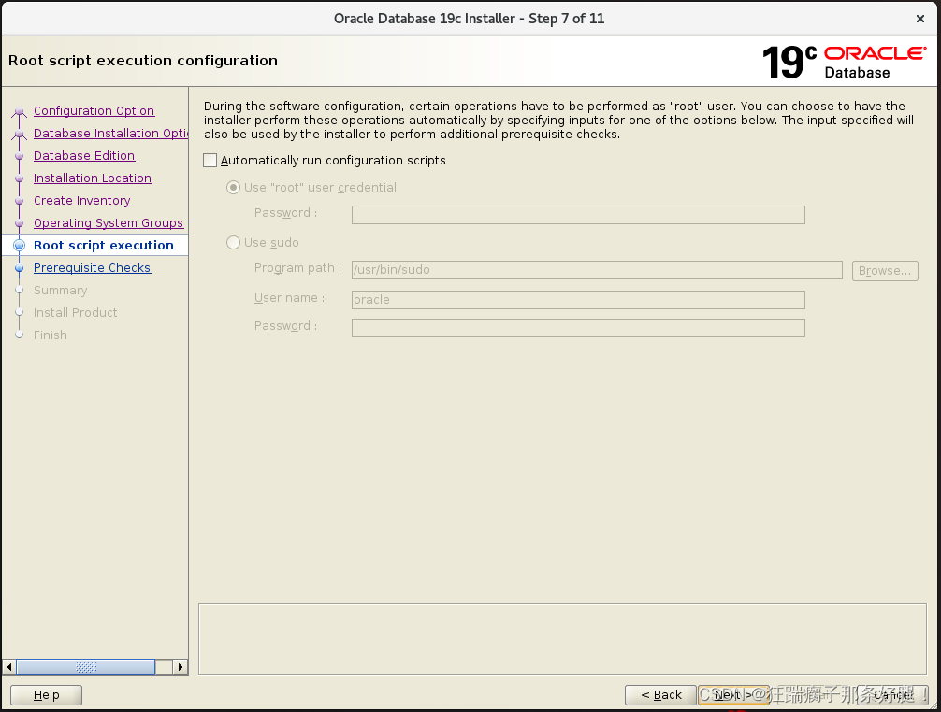Click the sidebar horizontal scrollbar thumb
The height and width of the screenshot is (712, 941).
coord(86,667)
